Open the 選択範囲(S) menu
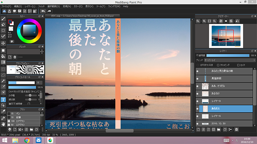The height and width of the screenshot is (144, 257). [x=53, y=6]
